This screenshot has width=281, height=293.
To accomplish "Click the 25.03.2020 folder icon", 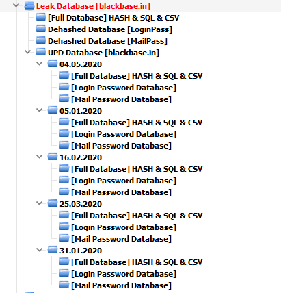I will point(53,203).
